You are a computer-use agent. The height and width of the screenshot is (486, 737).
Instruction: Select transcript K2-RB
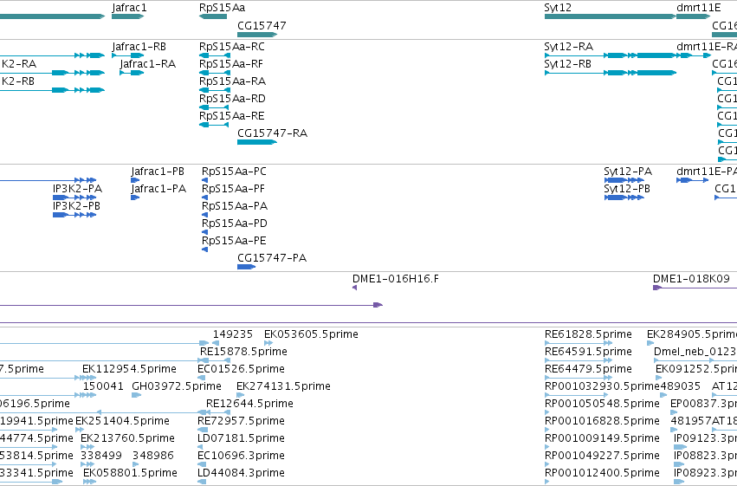(52, 90)
